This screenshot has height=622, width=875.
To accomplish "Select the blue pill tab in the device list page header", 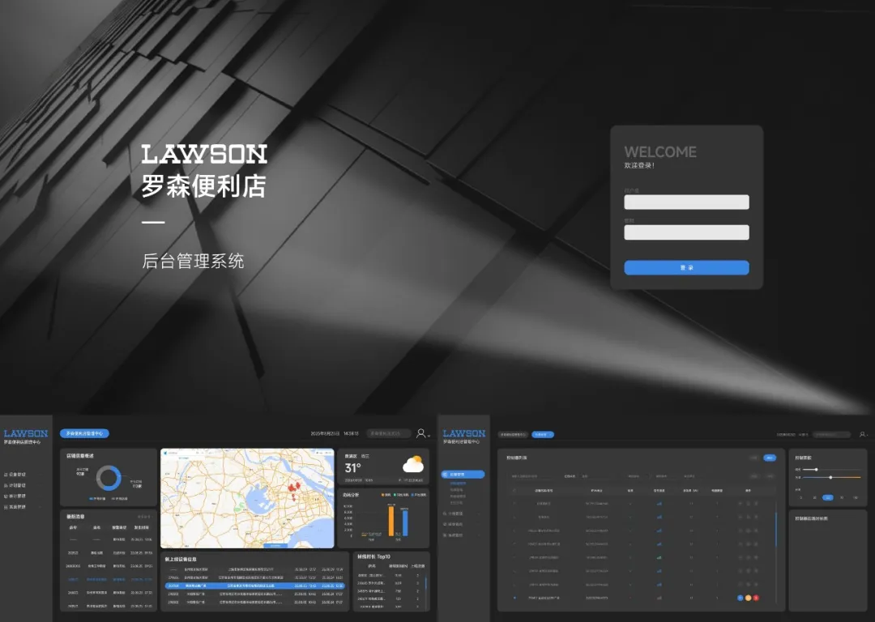I will point(542,435).
